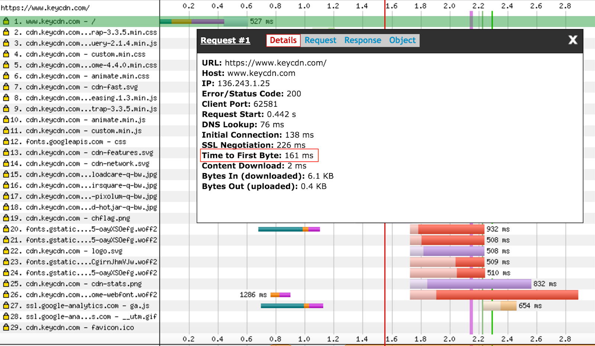This screenshot has width=595, height=346.
Task: Click the purple 832 ms waterfall bar
Action: pos(470,284)
